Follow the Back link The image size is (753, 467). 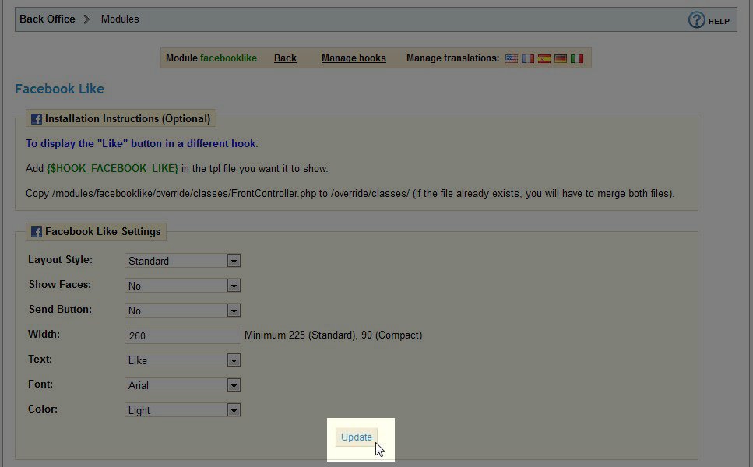(x=285, y=58)
